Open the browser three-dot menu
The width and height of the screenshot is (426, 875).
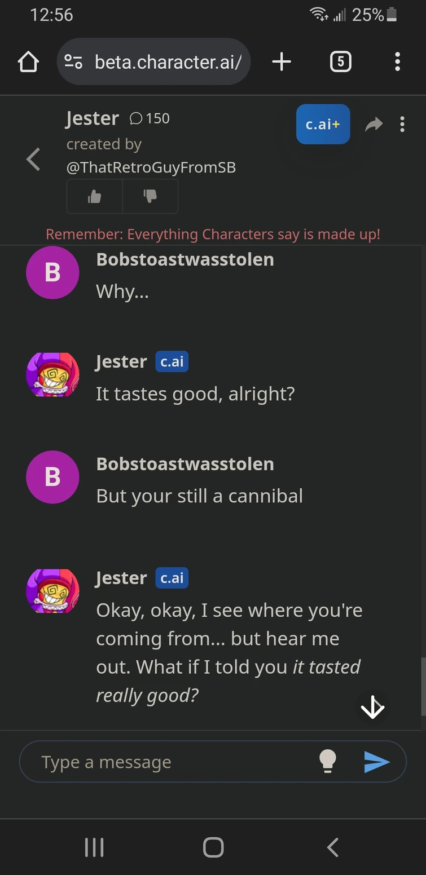(398, 62)
